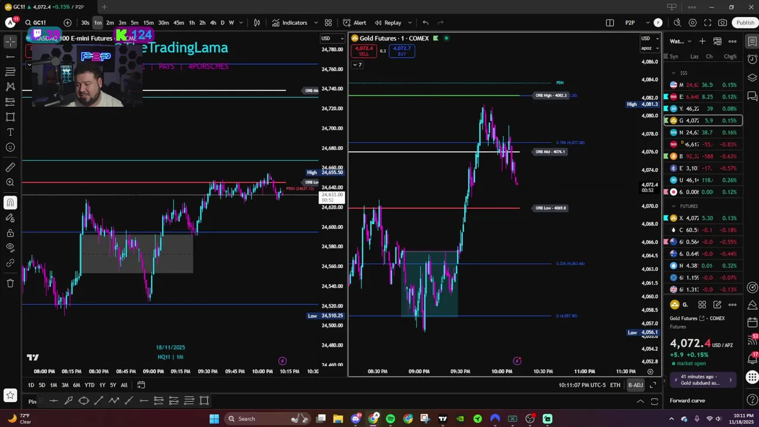Toggle fullscreen mode

pyautogui.click(x=707, y=23)
